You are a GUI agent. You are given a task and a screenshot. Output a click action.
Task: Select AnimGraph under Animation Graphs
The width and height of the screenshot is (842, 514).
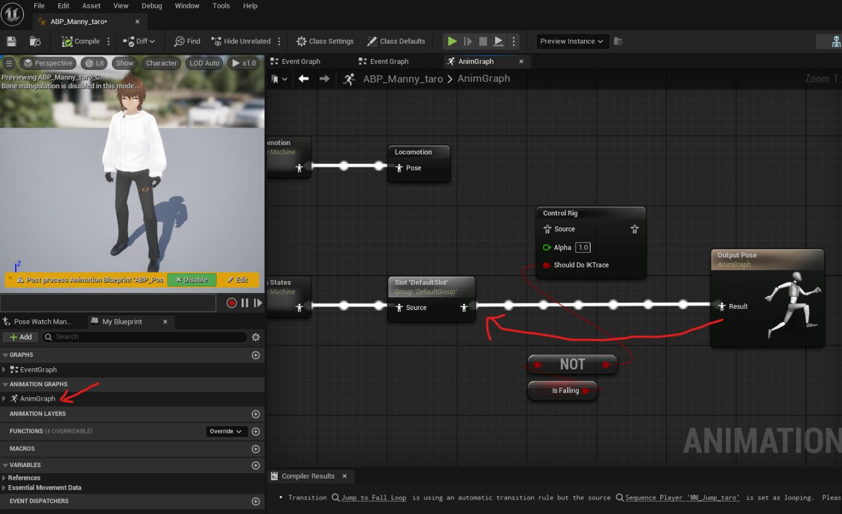coord(37,398)
